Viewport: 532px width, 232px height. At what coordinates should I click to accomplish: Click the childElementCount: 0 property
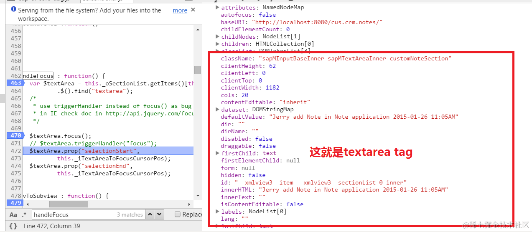(255, 30)
